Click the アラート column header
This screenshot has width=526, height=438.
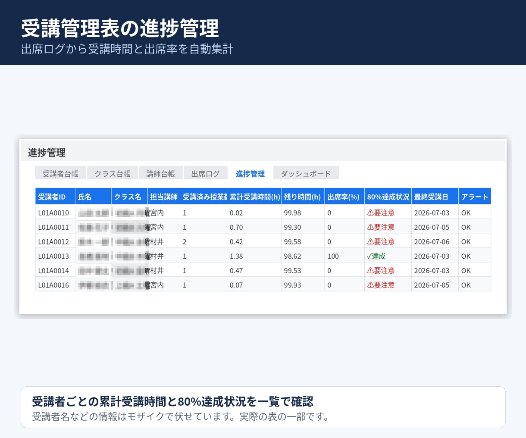[475, 197]
